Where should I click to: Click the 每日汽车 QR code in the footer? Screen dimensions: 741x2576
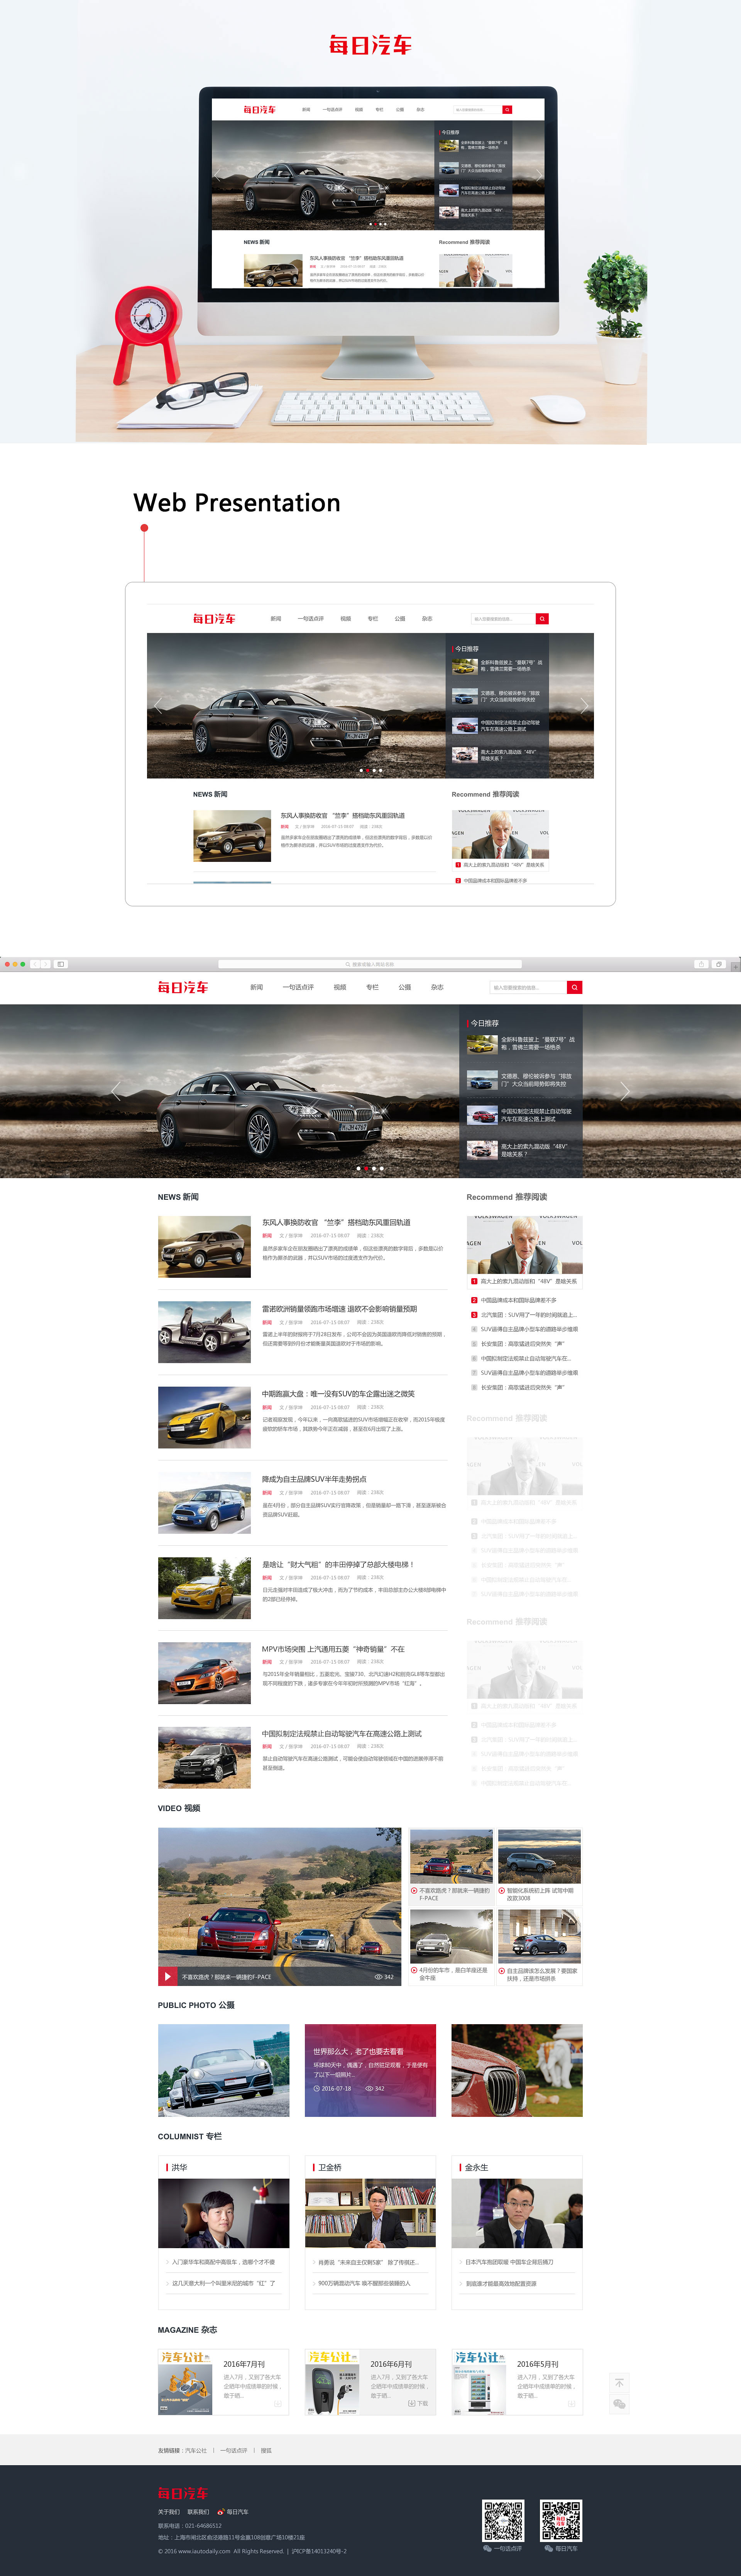pos(561,2521)
